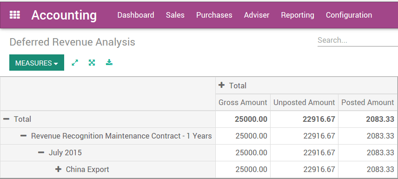Click the Accounting app title
398x179 pixels.
click(x=64, y=15)
